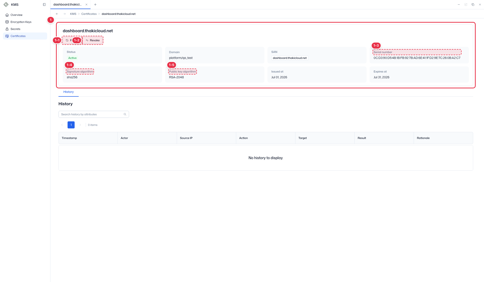Click the previous page chevron
The width and height of the screenshot is (484, 282).
click(x=62, y=125)
